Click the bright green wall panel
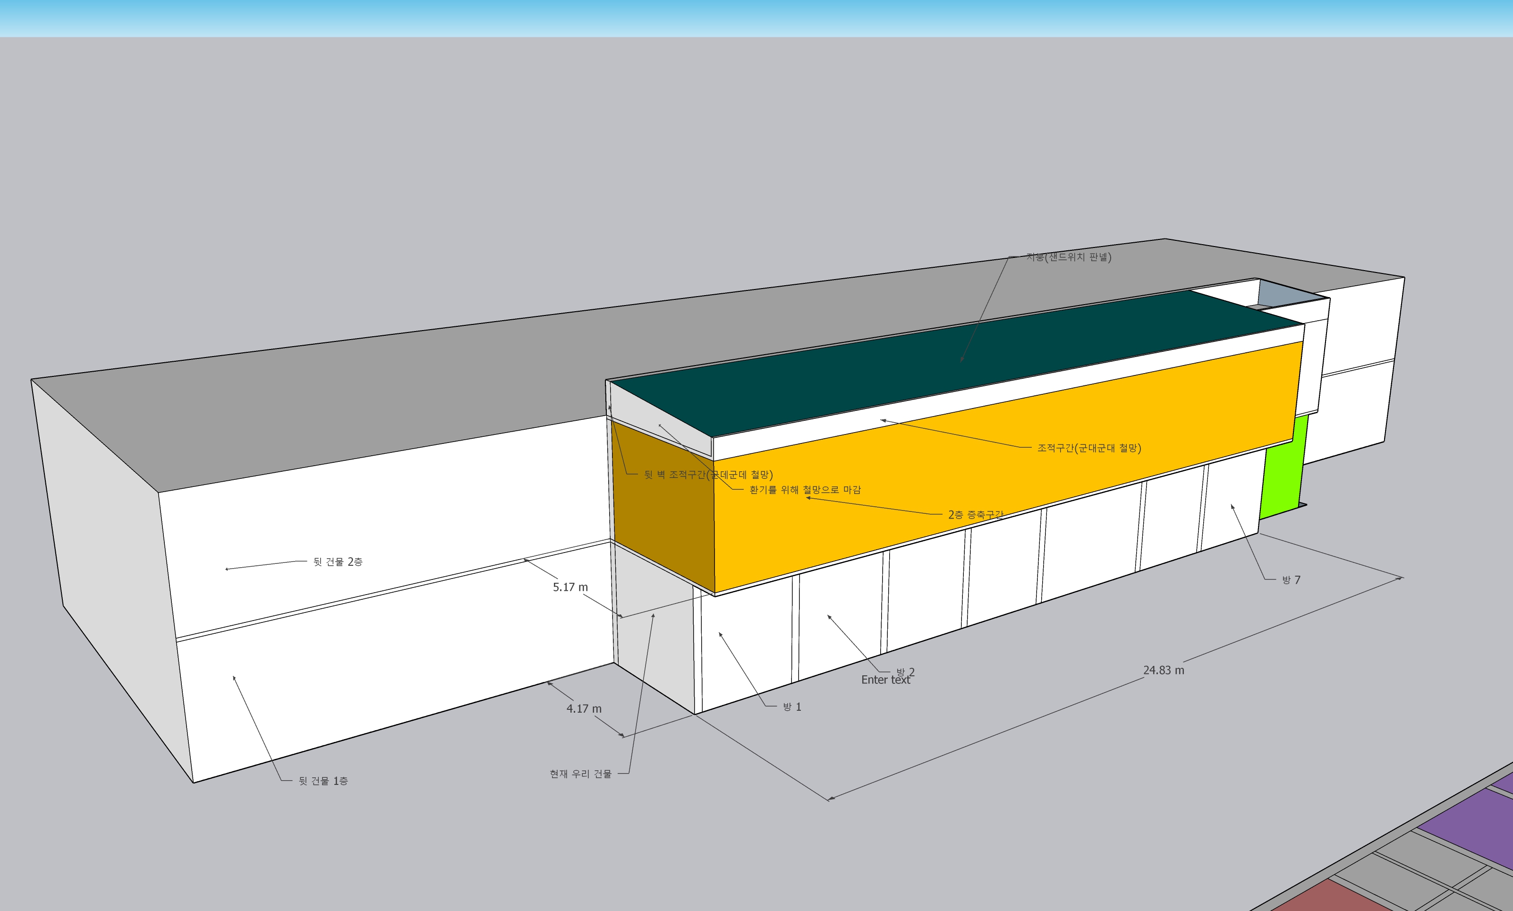 pyautogui.click(x=1283, y=479)
